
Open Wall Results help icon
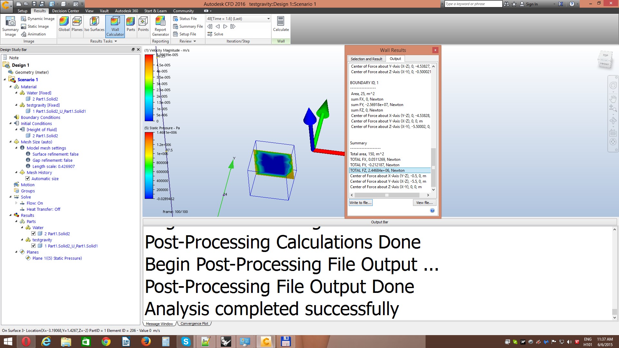pyautogui.click(x=432, y=211)
